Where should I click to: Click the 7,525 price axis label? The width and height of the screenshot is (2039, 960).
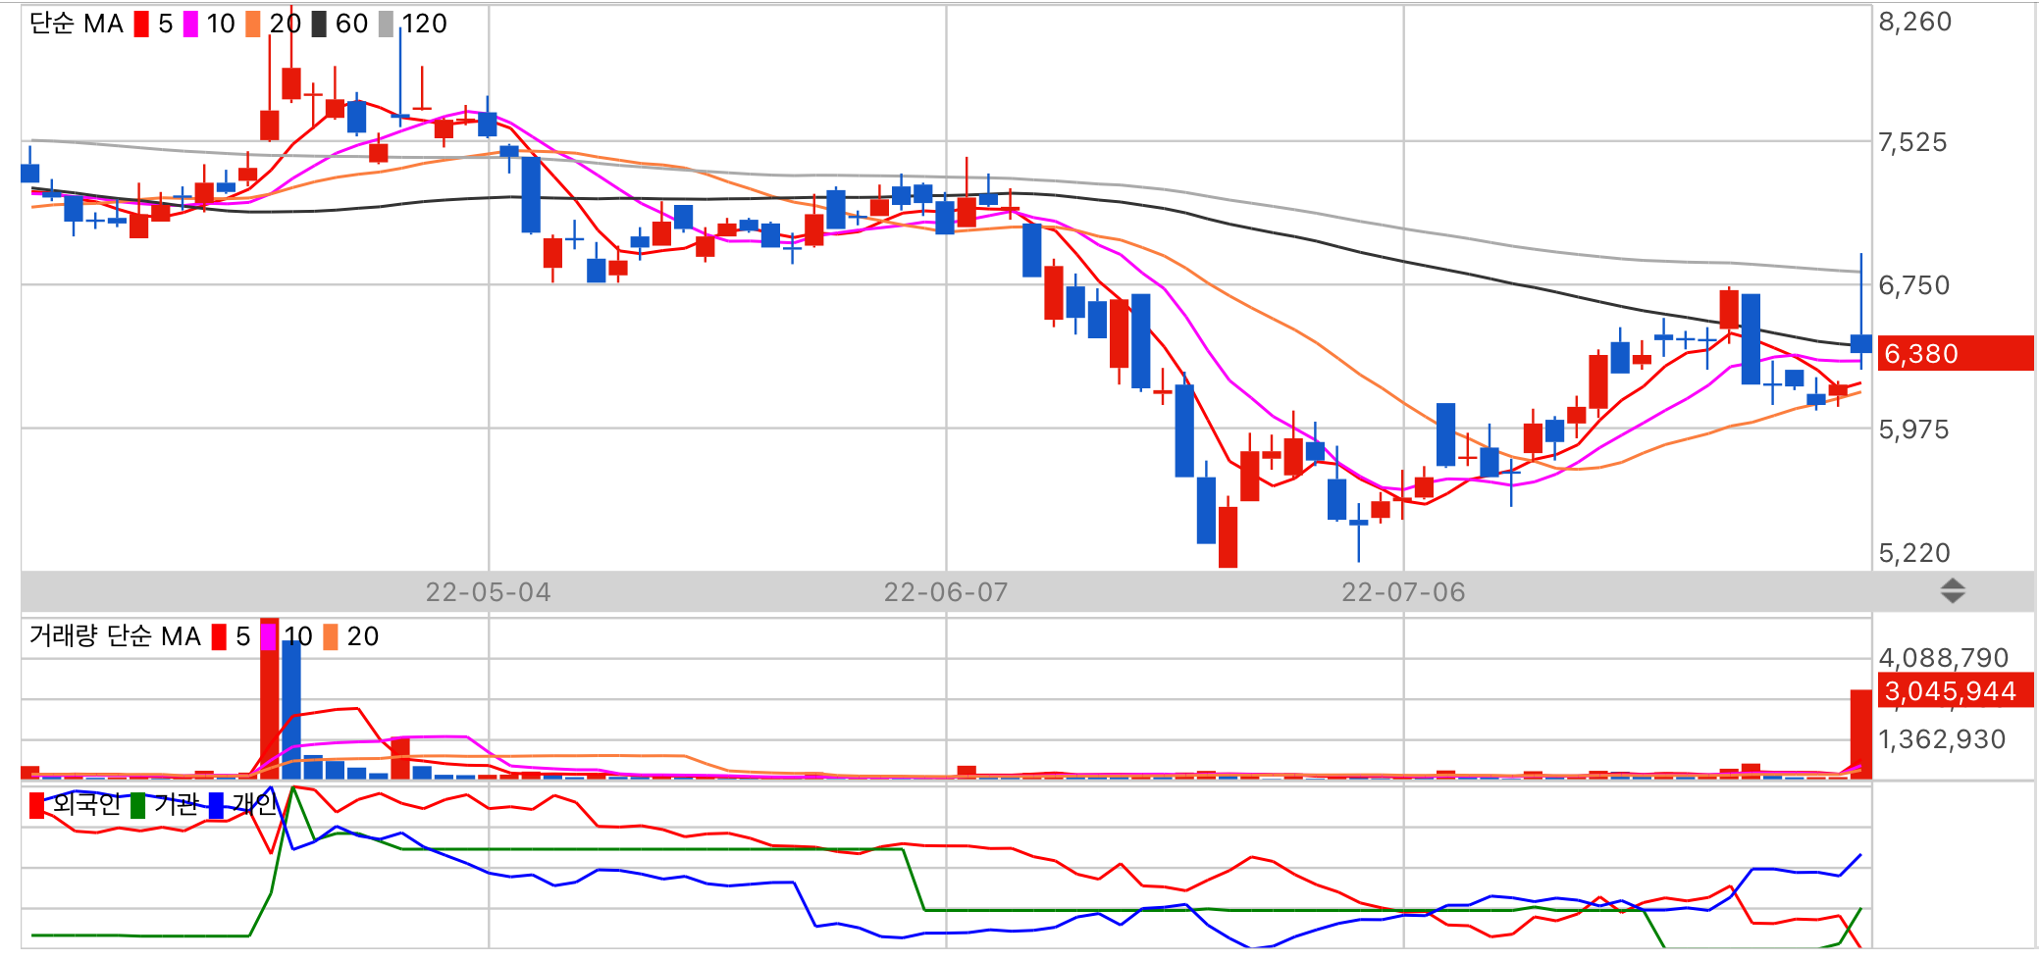(x=1912, y=142)
